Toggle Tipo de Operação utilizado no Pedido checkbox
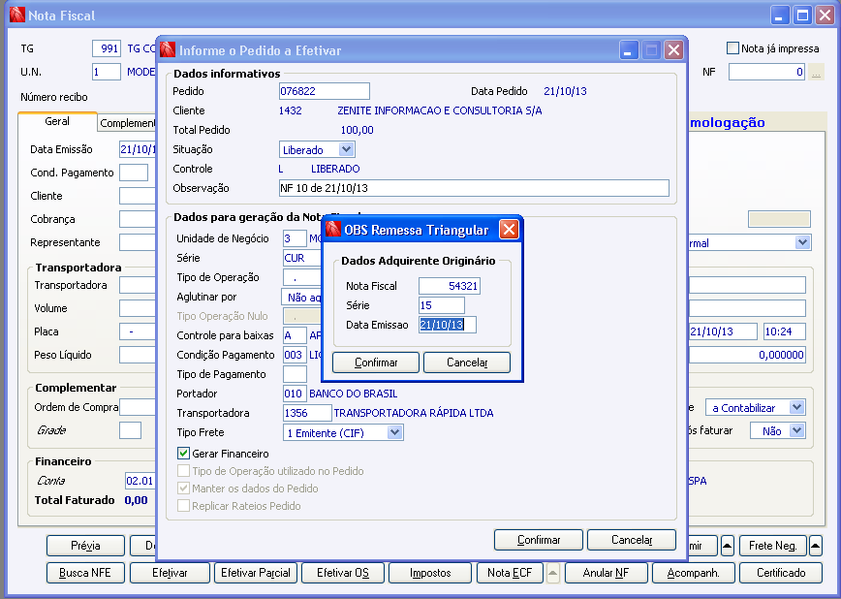The width and height of the screenshot is (841, 599). tap(183, 471)
